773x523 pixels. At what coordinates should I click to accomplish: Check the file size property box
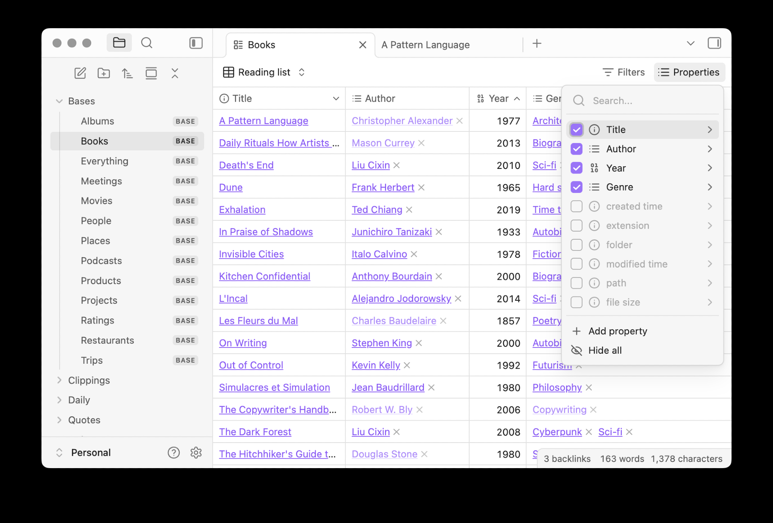coord(576,302)
